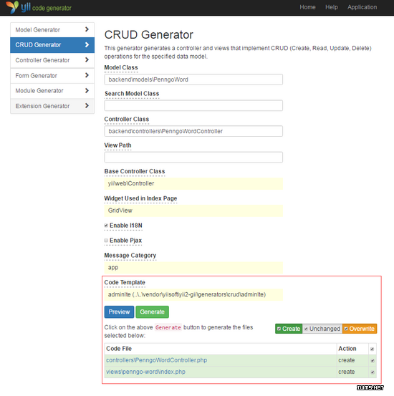394x396 pixels.
Task: Open the Help menu item
Action: (332, 7)
